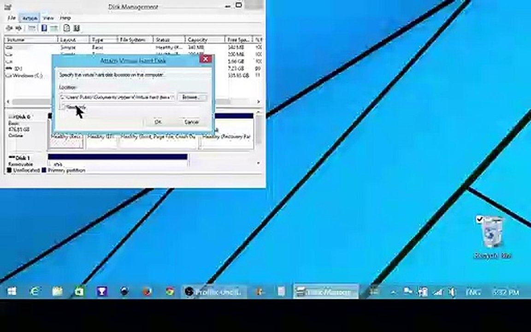Confirm with the OK button

coord(158,122)
